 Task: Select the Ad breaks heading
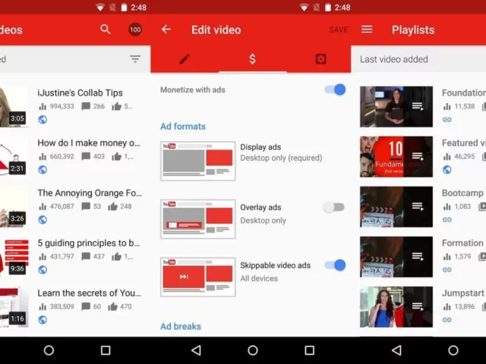point(181,326)
